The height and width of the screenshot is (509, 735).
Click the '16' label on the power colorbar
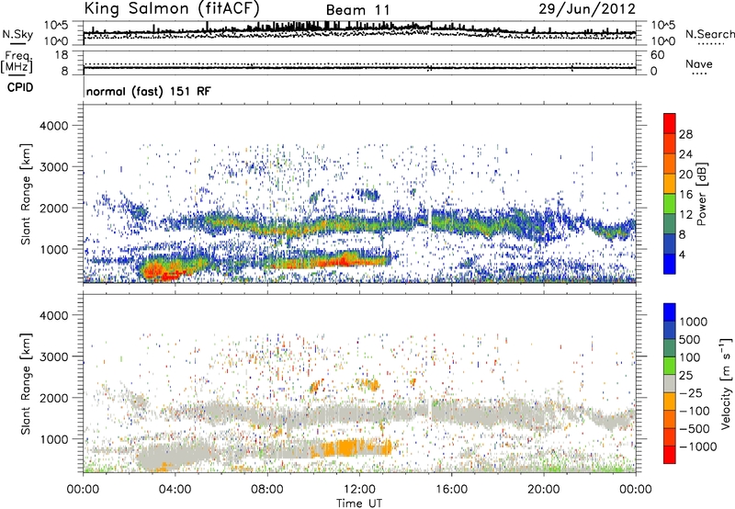685,195
